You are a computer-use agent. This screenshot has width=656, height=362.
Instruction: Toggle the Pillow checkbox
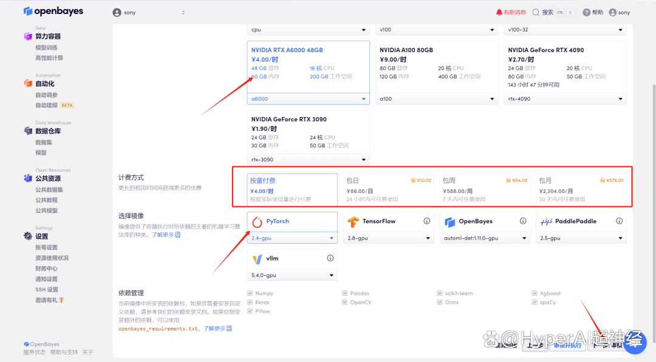250,311
